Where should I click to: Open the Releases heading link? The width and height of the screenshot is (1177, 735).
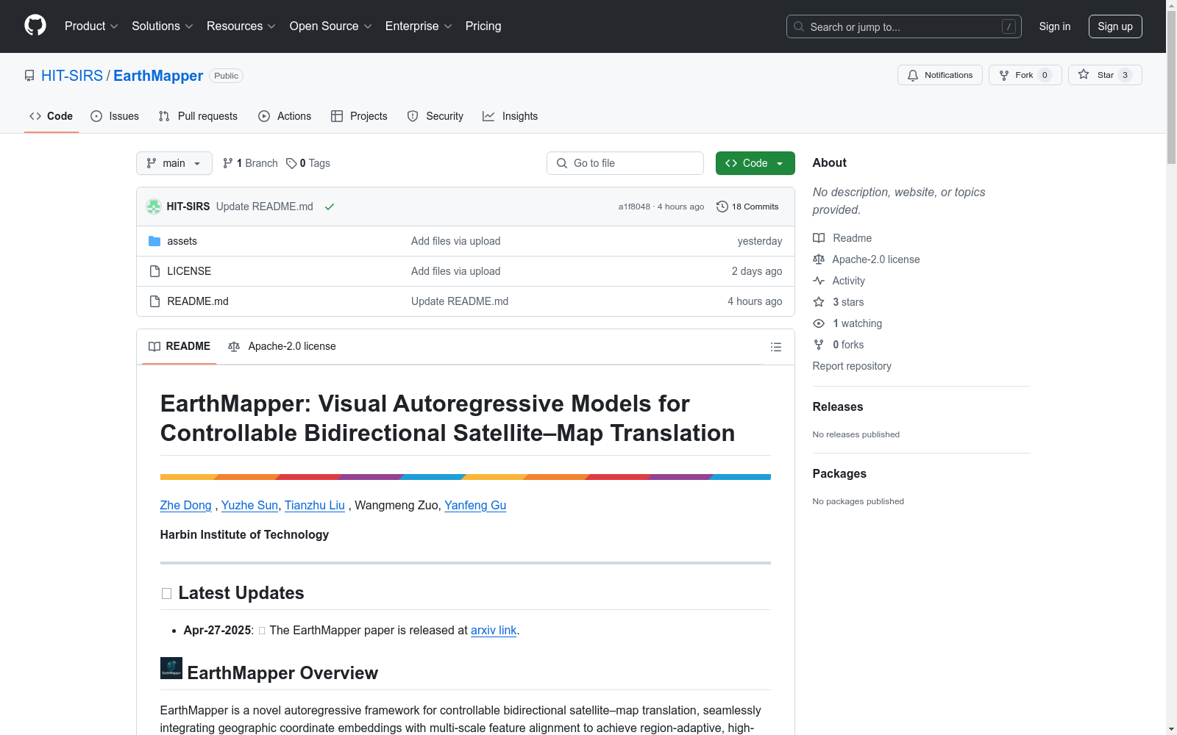[x=838, y=406]
